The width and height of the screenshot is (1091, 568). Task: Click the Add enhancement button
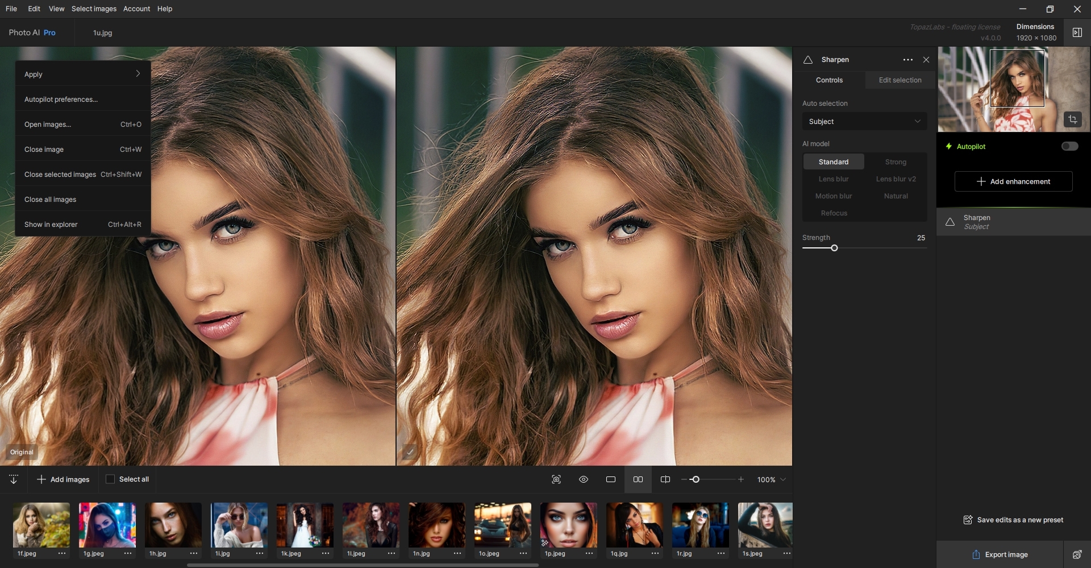1013,181
